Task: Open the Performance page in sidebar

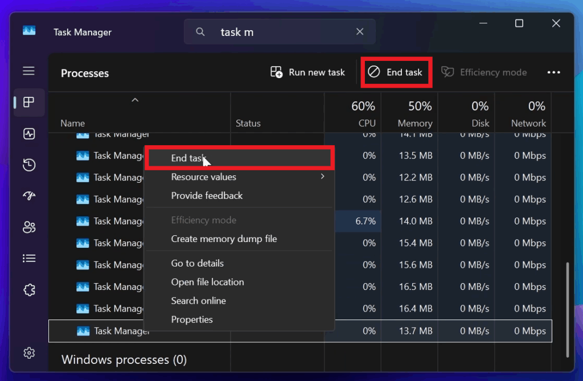Action: click(x=28, y=134)
